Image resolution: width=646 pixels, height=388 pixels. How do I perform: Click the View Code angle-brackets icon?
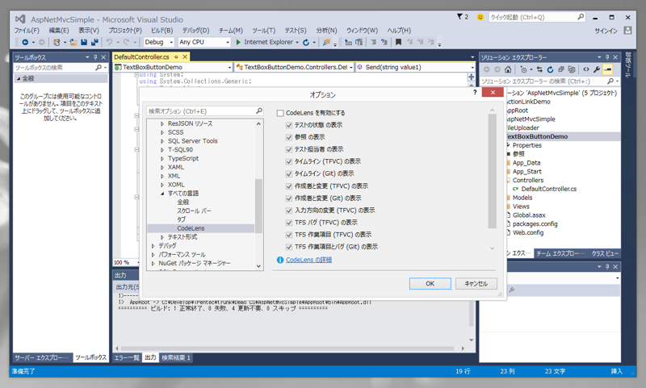pyautogui.click(x=586, y=69)
